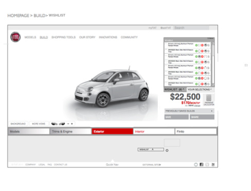The image size is (251, 191).
Task: Open MODELS in top navigation
Action: click(x=30, y=37)
